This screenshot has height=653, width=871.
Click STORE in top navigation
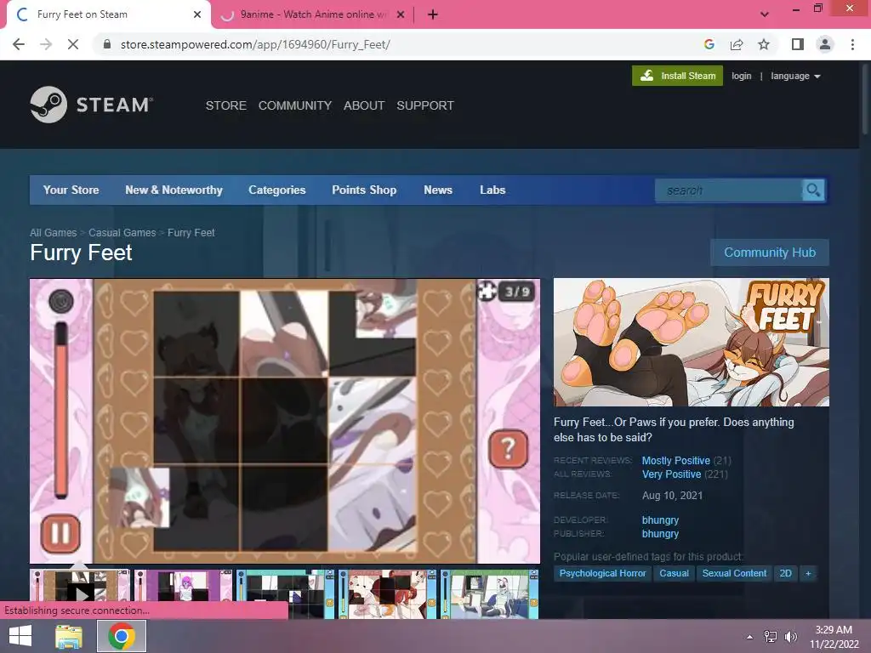pos(226,105)
